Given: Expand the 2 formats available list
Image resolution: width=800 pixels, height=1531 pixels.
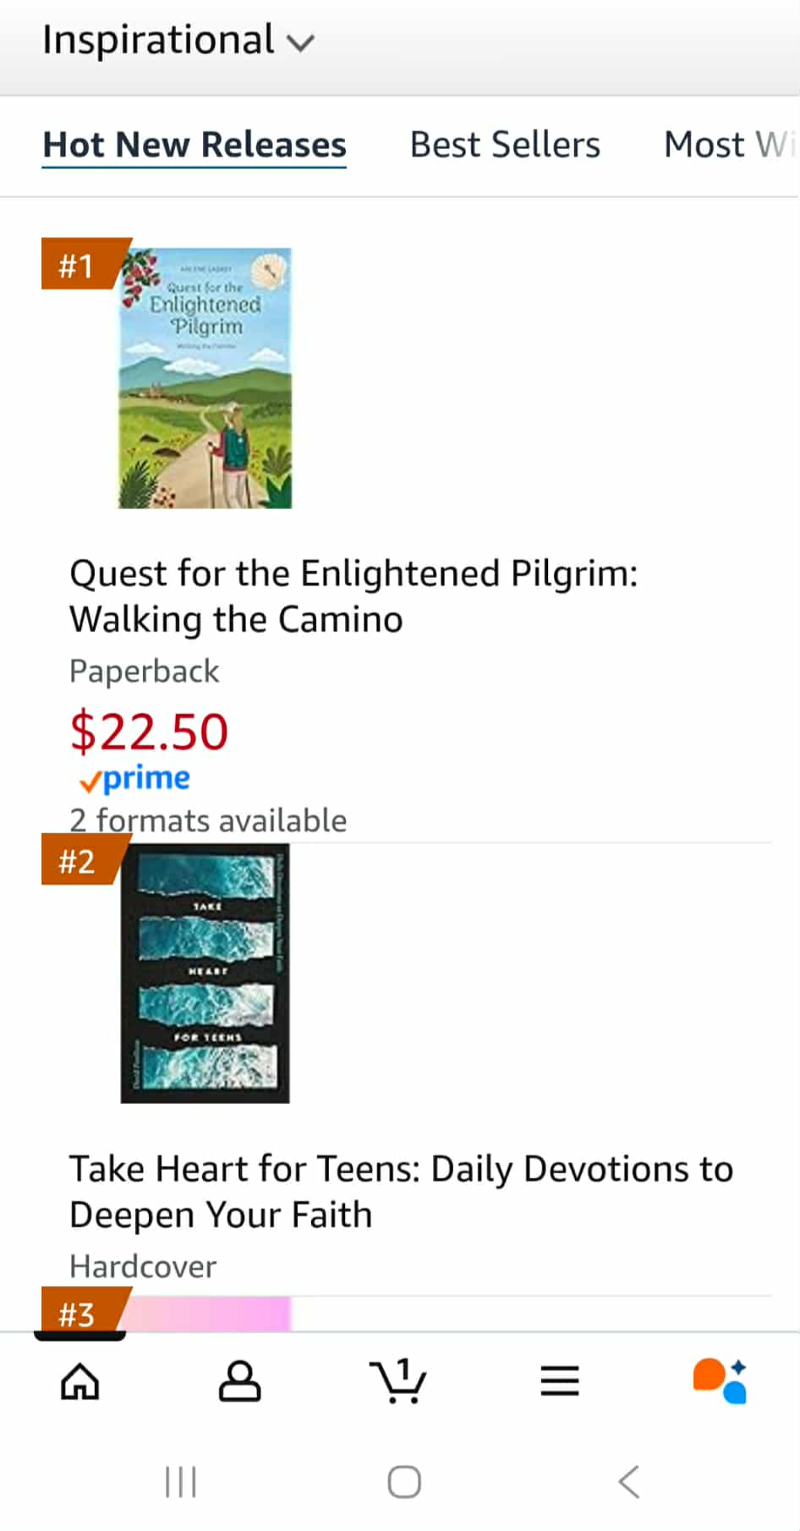Looking at the screenshot, I should (208, 819).
